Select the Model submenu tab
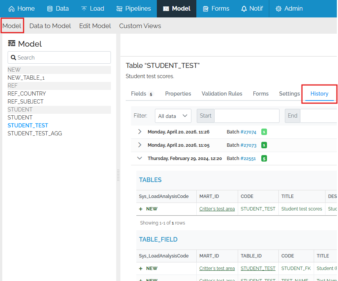Image resolution: width=338 pixels, height=281 pixels. click(12, 26)
